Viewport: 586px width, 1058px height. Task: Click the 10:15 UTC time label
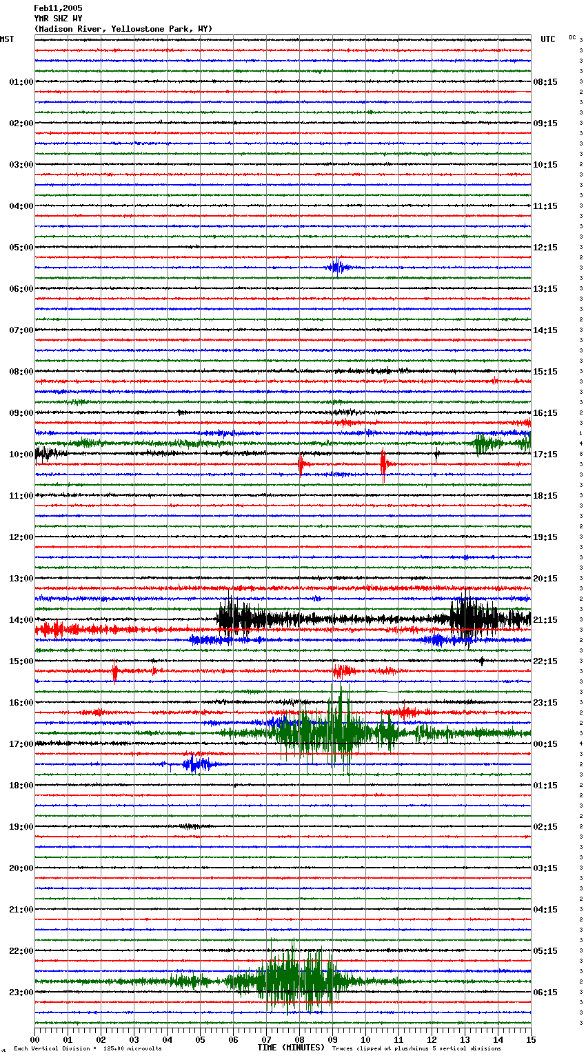point(545,165)
